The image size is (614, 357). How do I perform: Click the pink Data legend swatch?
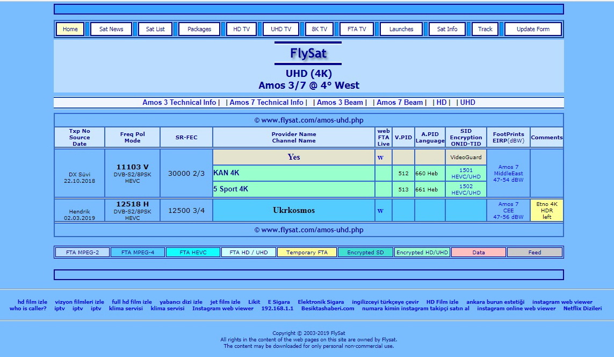click(479, 252)
